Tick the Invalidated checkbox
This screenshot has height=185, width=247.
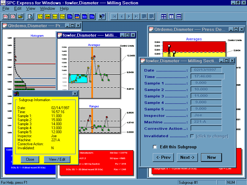tap(192, 136)
